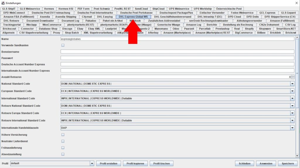Open Retoure Europa Standard Code dropdown
The width and height of the screenshot is (300, 168).
tap(292, 113)
